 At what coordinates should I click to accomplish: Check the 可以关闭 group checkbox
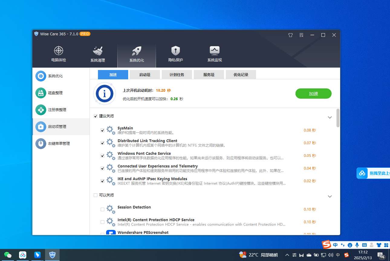click(x=96, y=195)
